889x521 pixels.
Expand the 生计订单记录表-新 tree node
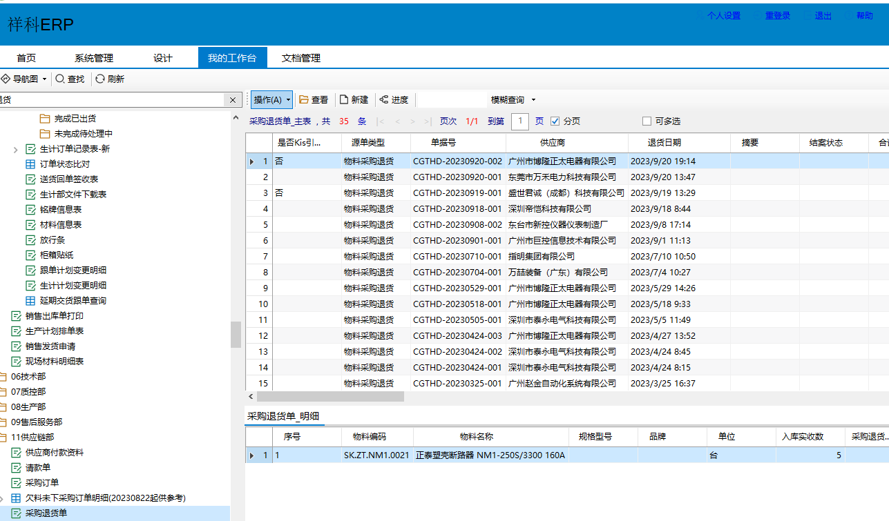[16, 149]
